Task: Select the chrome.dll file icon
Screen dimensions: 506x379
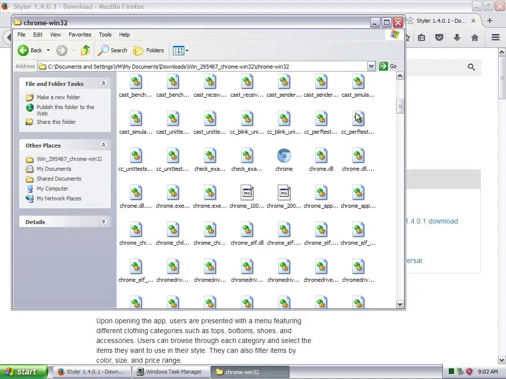Action: point(321,155)
